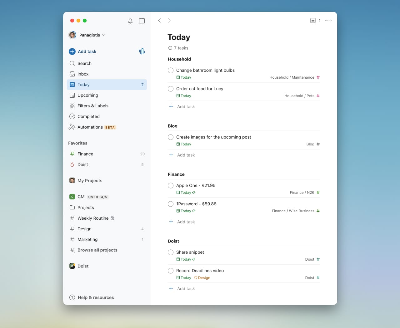The image size is (400, 328).
Task: Open the Automations beta feature
Action: [90, 127]
